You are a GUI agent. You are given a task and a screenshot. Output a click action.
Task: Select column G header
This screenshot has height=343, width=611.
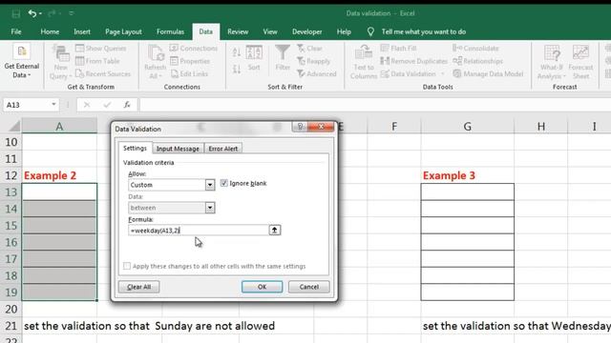pos(467,127)
